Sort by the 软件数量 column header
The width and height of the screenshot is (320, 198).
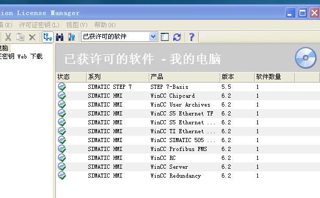point(275,77)
